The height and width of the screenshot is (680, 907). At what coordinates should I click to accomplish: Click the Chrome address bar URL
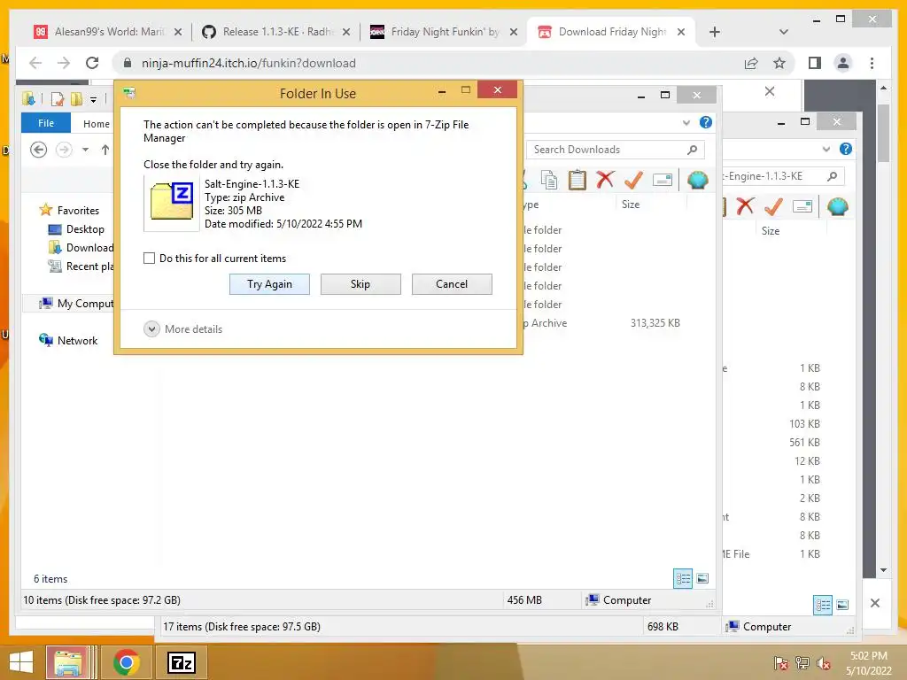click(249, 63)
